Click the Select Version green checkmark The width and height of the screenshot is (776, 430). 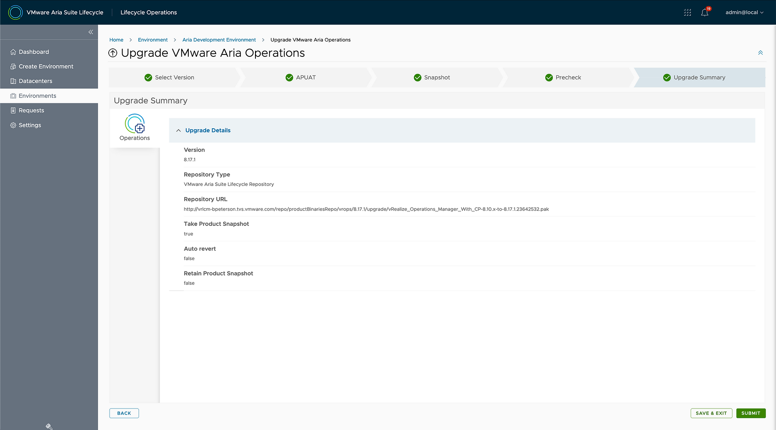(148, 77)
